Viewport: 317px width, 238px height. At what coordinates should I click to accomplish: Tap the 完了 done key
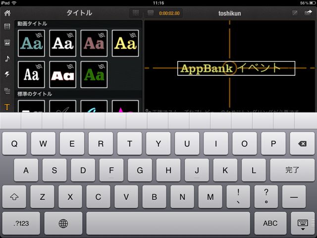click(x=292, y=170)
